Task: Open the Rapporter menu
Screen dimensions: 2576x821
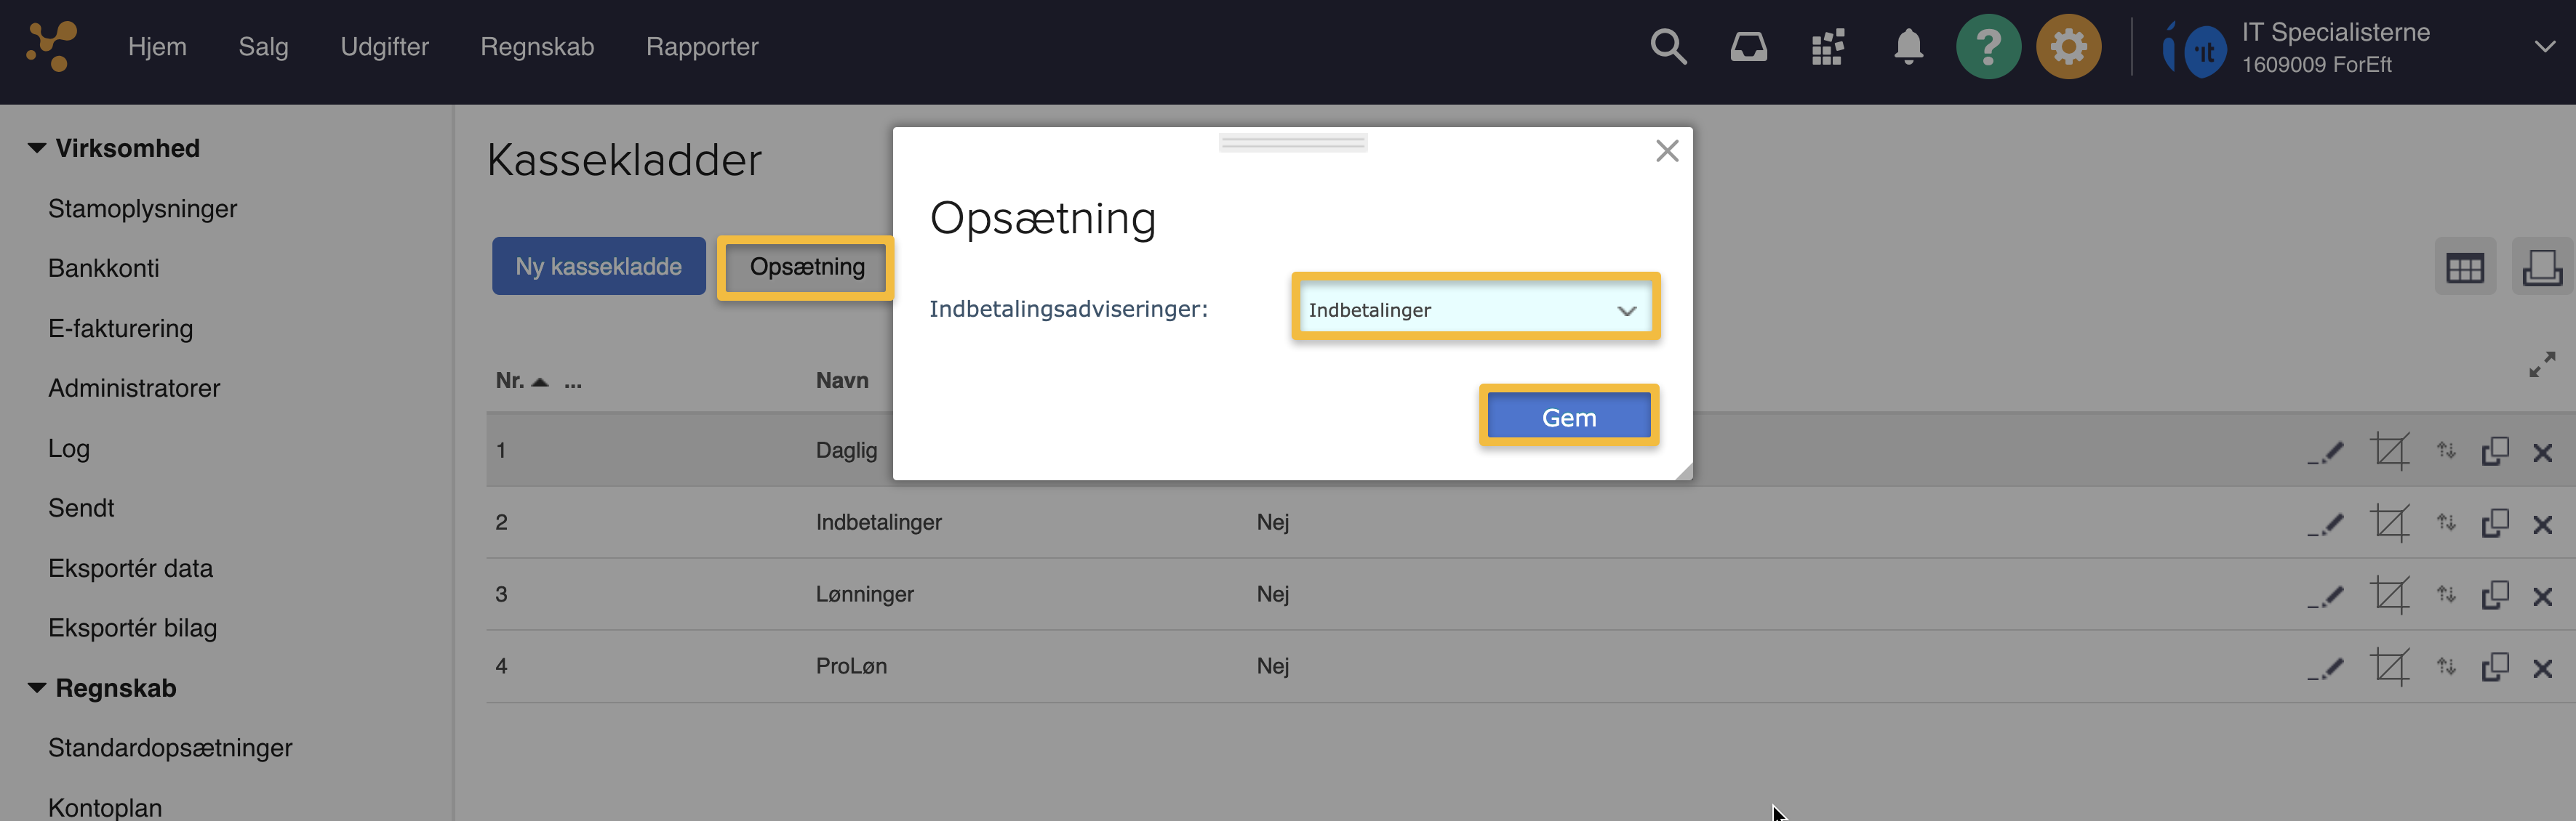Action: (701, 47)
